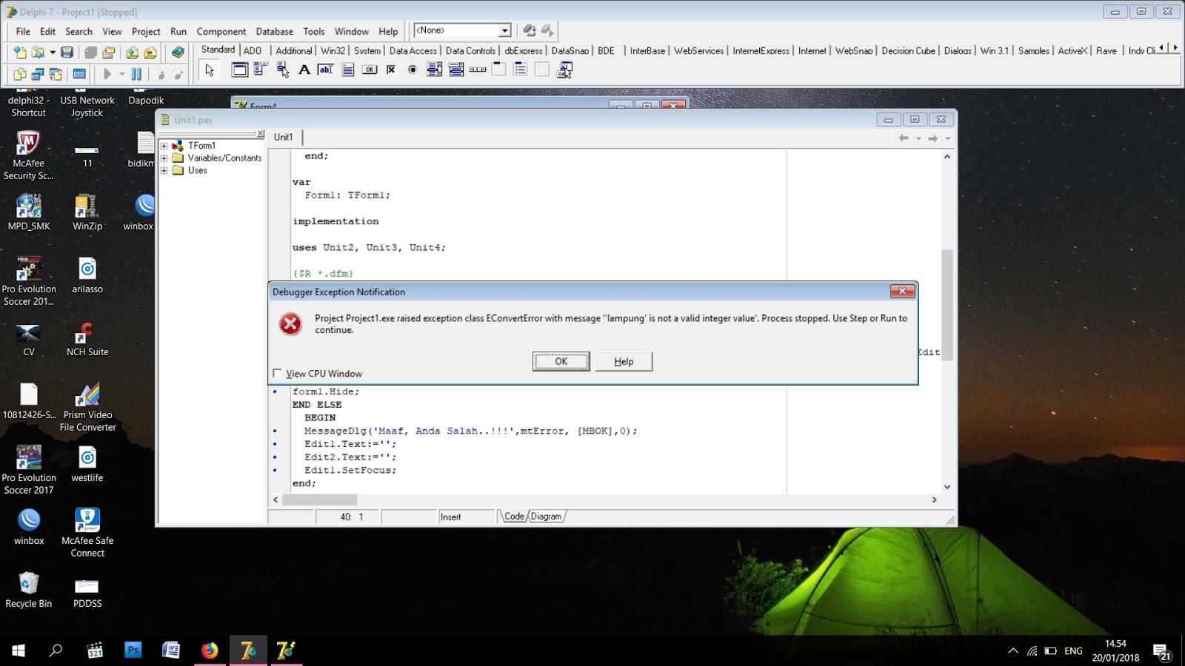Open the <None> desktop layout dropdown
The image size is (1185, 666).
click(x=506, y=30)
